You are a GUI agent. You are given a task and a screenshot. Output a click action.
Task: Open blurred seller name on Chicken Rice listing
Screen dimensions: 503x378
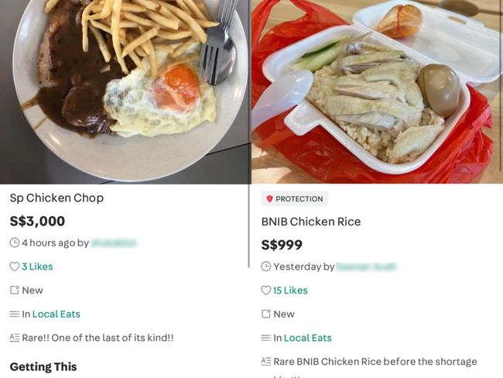point(366,267)
